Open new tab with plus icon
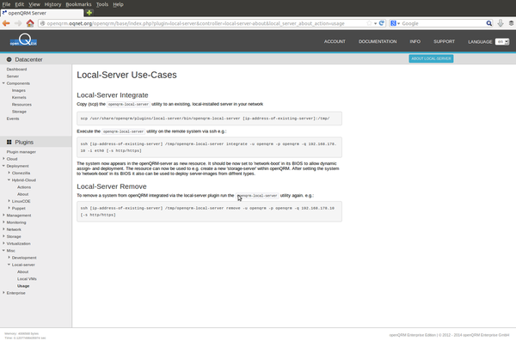The width and height of the screenshot is (516, 341). (89, 13)
